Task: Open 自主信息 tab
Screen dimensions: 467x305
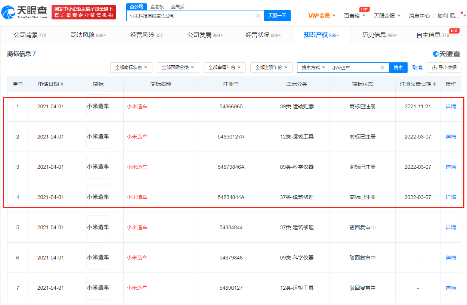Action: pyautogui.click(x=433, y=35)
